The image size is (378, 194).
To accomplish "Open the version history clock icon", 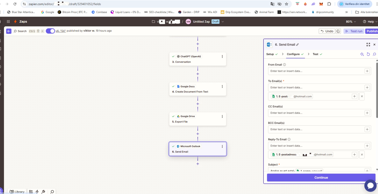I will pos(338,31).
